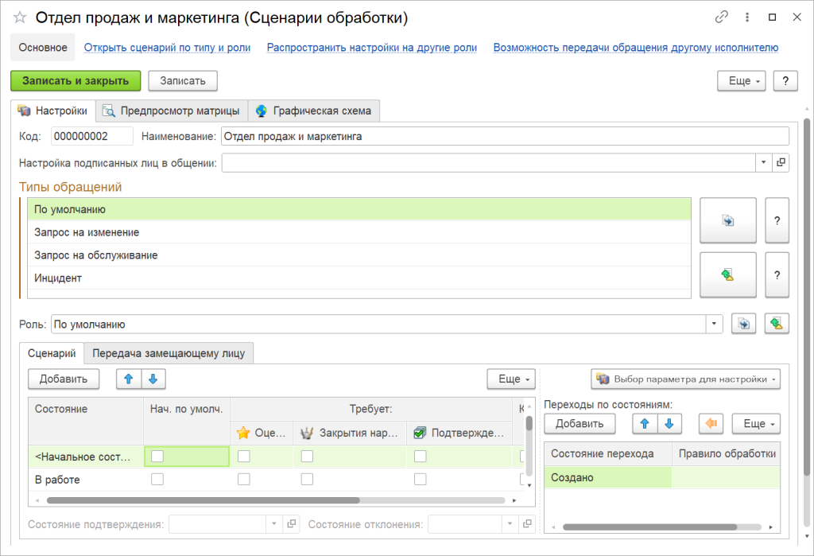Click the orange left arrow in transitions
Screen dimensions: 814x556
(x=711, y=423)
